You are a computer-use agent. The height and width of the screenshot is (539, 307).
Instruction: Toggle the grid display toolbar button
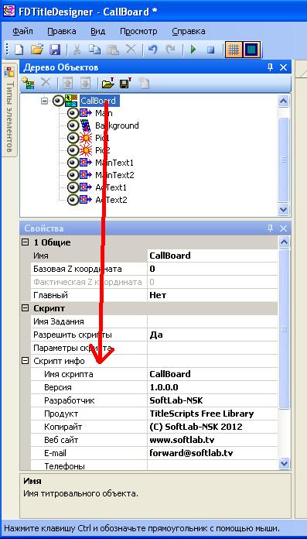point(234,50)
